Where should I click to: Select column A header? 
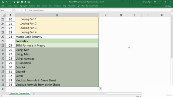(x=10, y=15)
